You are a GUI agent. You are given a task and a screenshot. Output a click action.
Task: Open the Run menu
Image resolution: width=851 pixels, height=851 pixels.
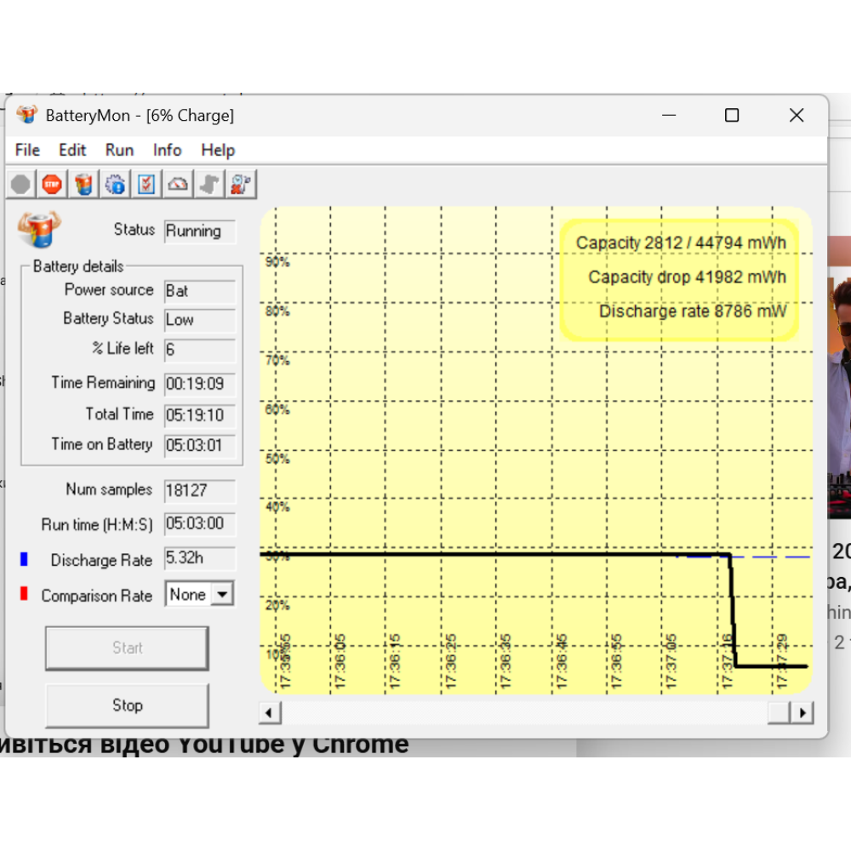pos(119,150)
